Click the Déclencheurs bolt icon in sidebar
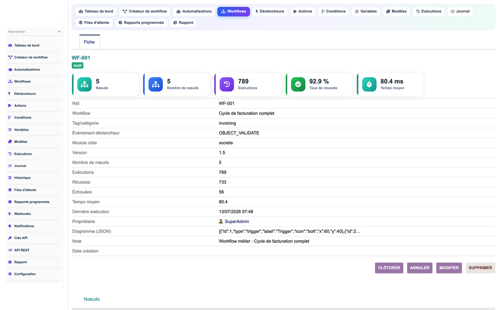The height and width of the screenshot is (310, 500). [x=10, y=93]
